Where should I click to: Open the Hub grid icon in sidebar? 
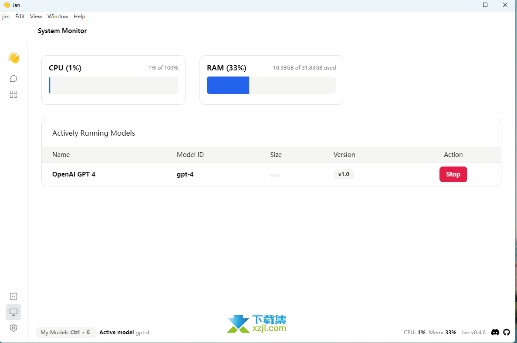point(14,94)
